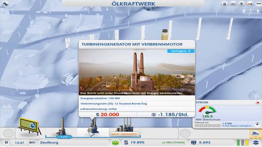Open the data layers stack icon
The height and width of the screenshot is (147, 262).
256,143
